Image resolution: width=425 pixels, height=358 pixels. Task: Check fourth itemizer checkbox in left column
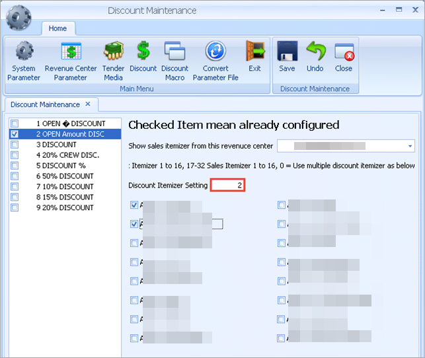[x=134, y=262]
